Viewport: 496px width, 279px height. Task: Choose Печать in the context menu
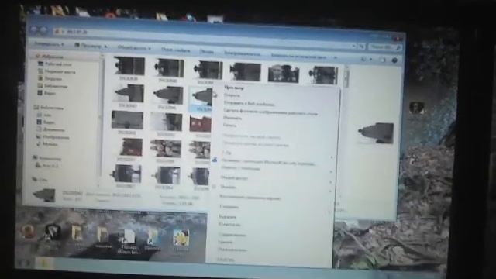(229, 126)
